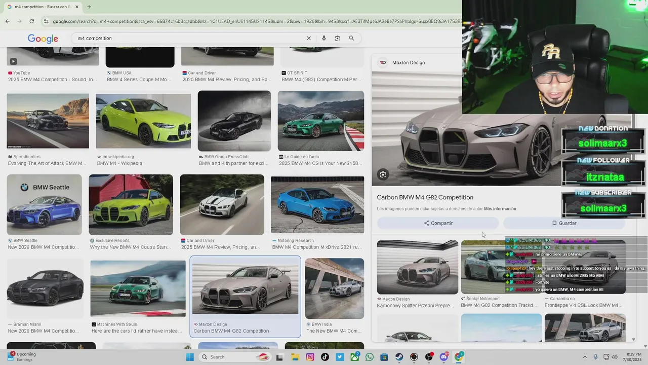648x365 pixels.
Task: Open the Windows Start menu
Action: (x=190, y=357)
